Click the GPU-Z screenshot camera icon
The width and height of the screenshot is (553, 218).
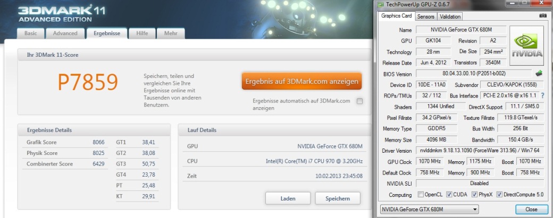click(x=543, y=16)
